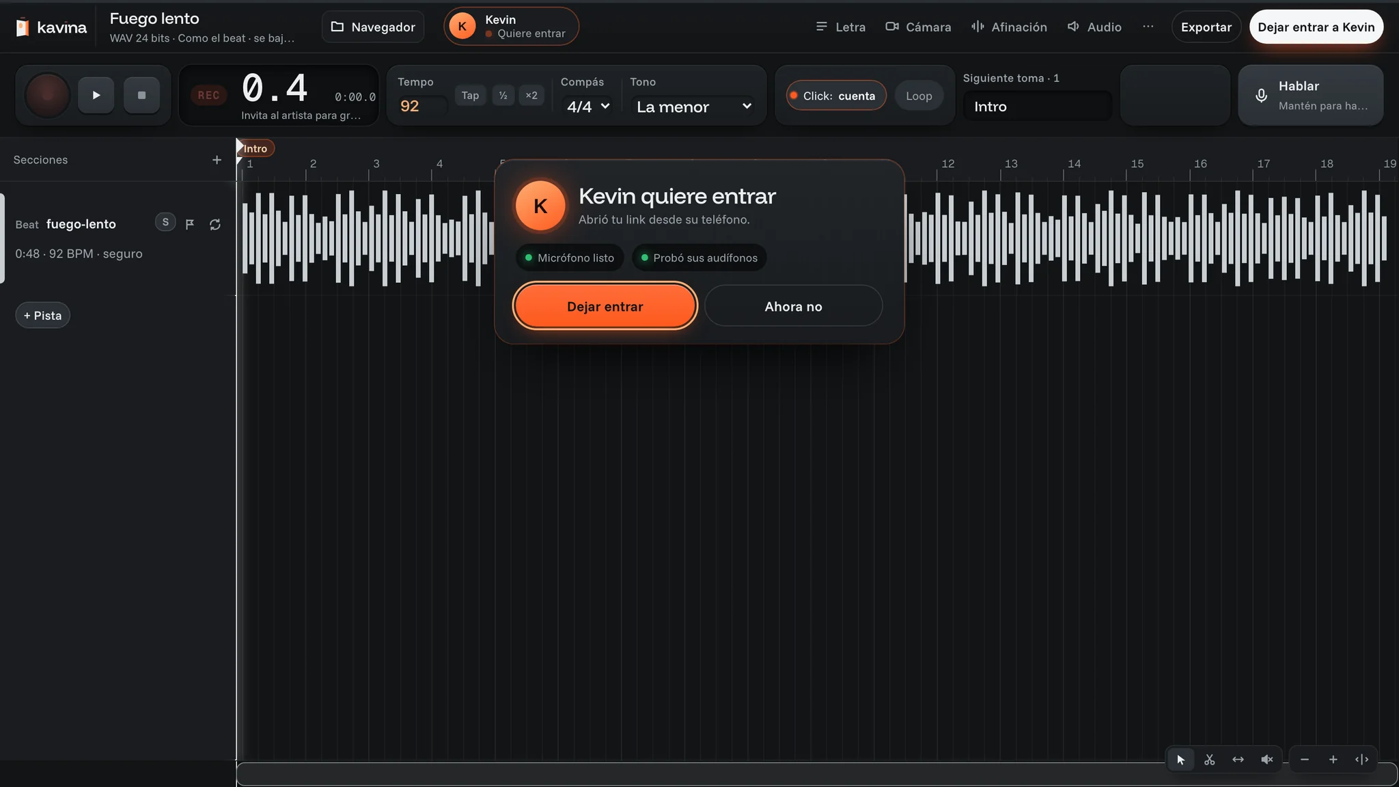
Task: Start playback with the play button
Action: (x=96, y=95)
